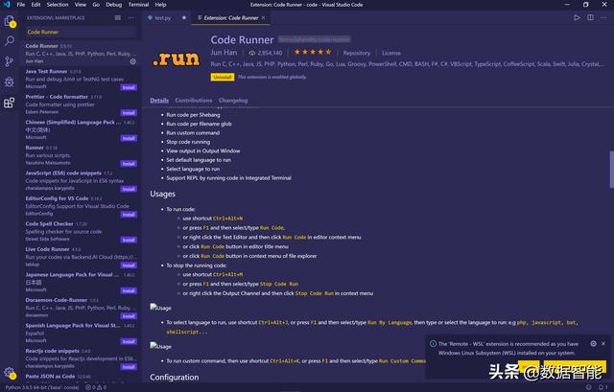The height and width of the screenshot is (392, 614).
Task: Click the details page vertical scrollbar
Action: coord(612,169)
